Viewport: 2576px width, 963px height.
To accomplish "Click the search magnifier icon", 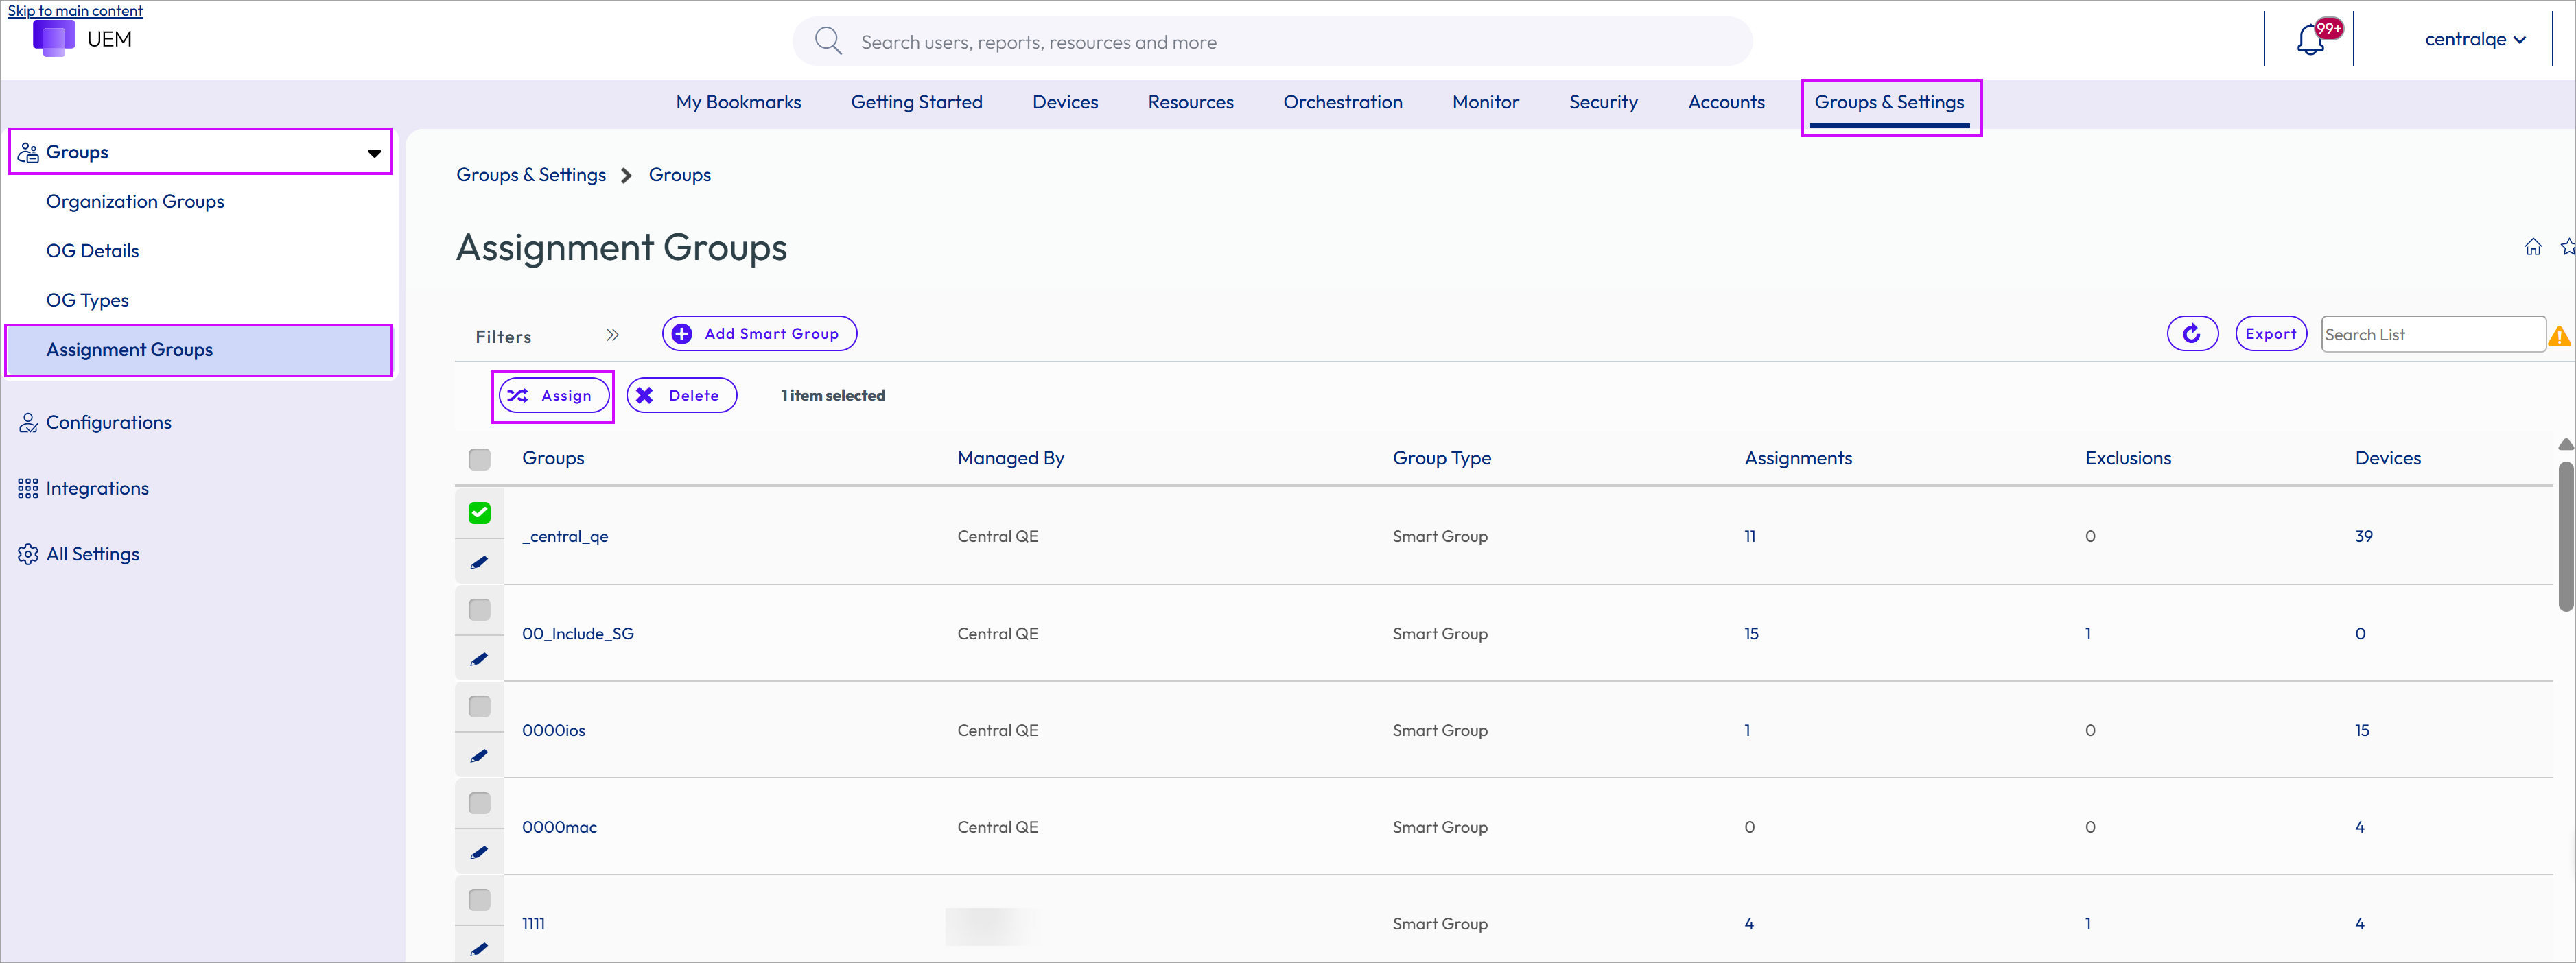I will pyautogui.click(x=827, y=41).
